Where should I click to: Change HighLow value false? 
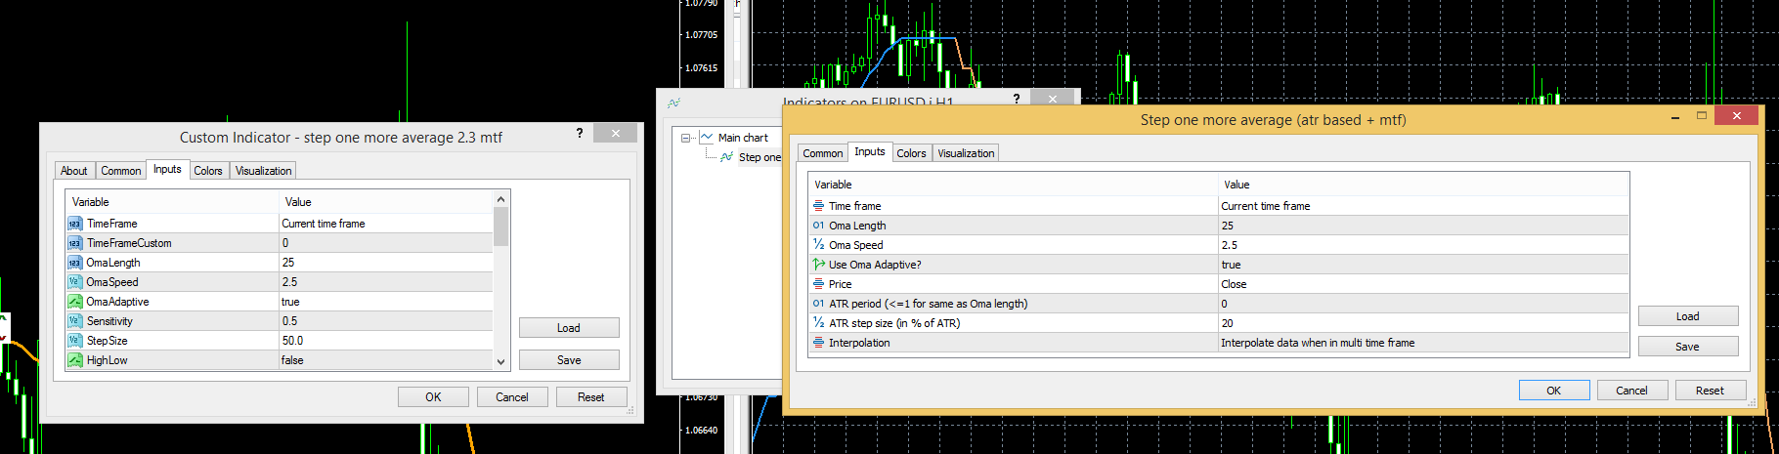point(385,360)
